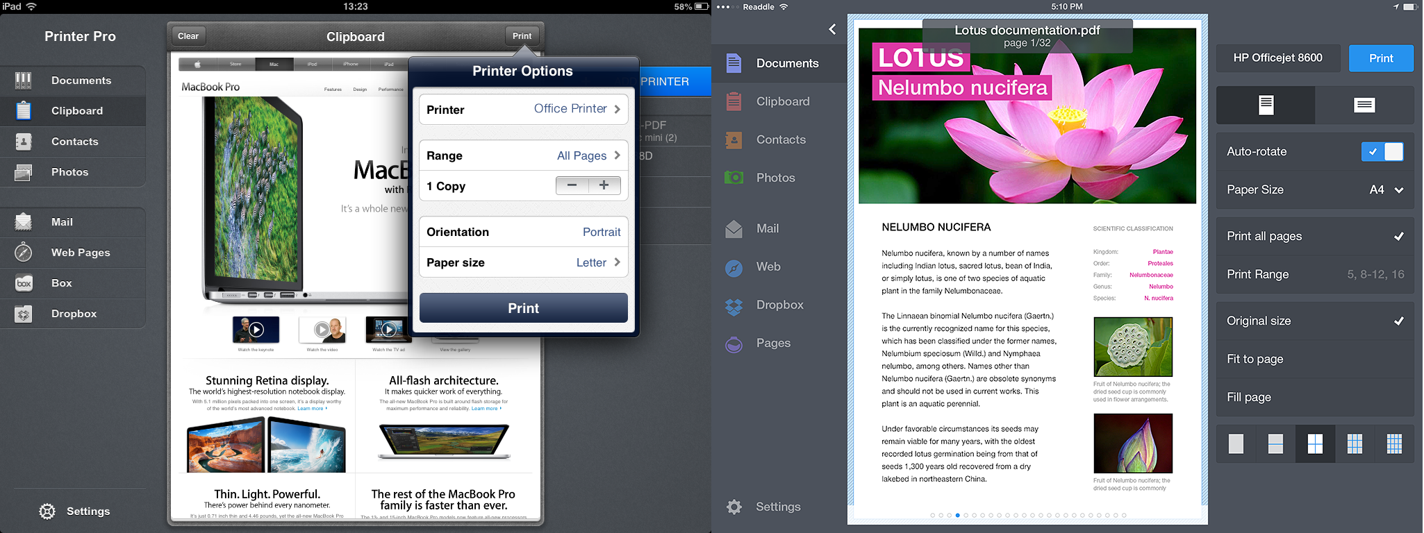Select single page per sheet layout icon
1424x533 pixels.
tap(1236, 443)
